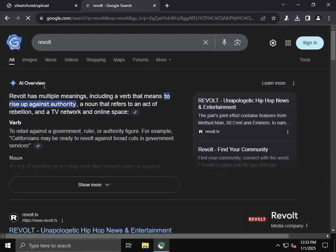This screenshot has height=252, width=336.
Task: Close the revolt - Google Search tab
Action: point(155,6)
